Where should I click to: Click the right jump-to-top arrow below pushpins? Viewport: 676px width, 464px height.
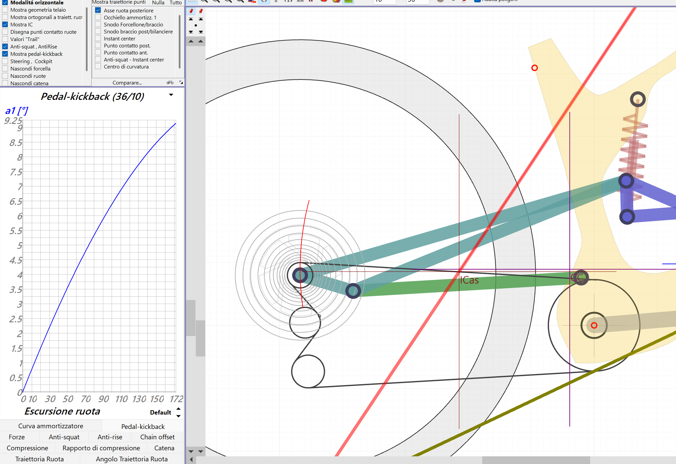pos(201,19)
